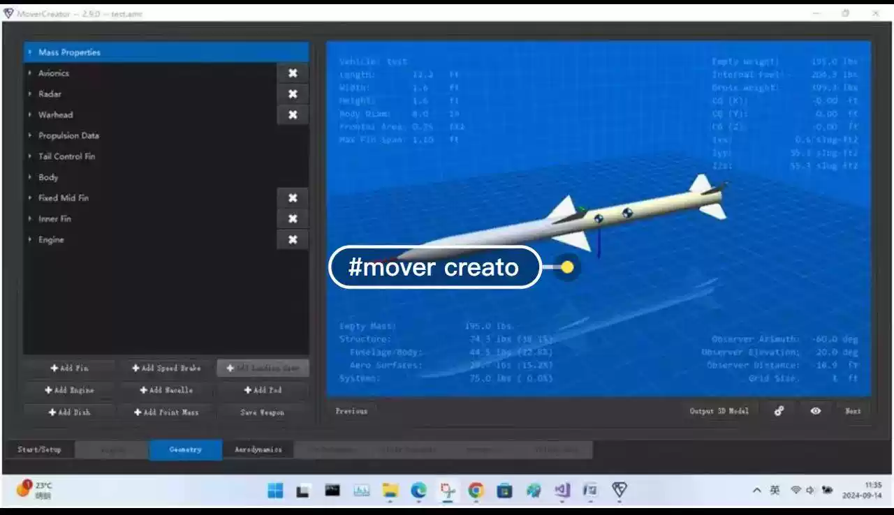Advance with the Next button
This screenshot has height=515, width=894.
[x=853, y=411]
